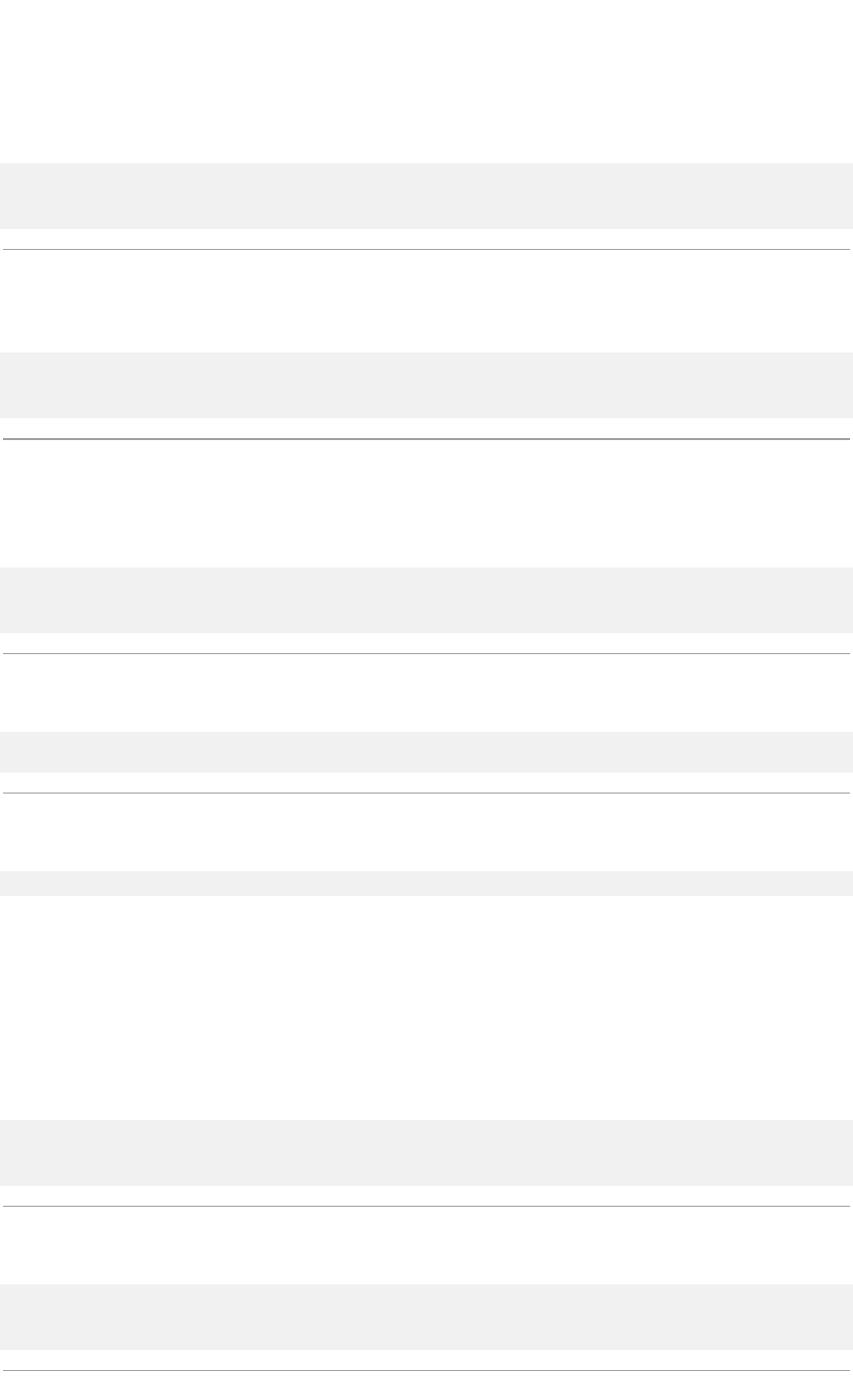Click the divider line under last gray block

[x=426, y=1370]
